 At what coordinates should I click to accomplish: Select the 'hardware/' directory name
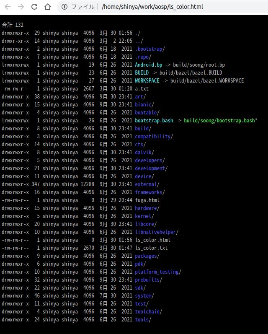147,208
